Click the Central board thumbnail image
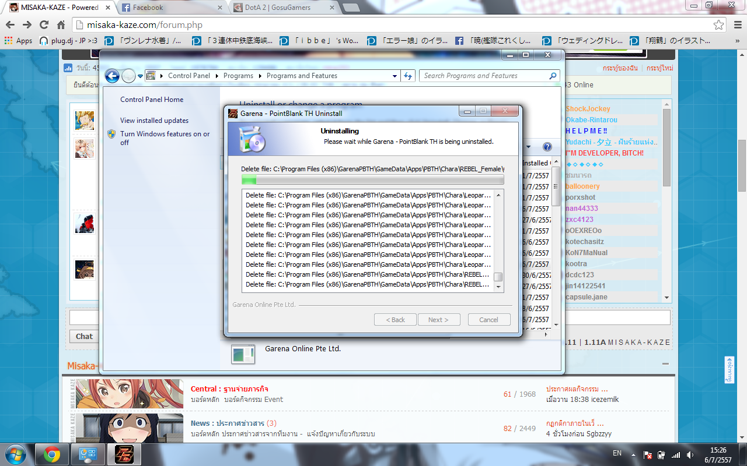The height and width of the screenshot is (466, 747). pos(129,394)
